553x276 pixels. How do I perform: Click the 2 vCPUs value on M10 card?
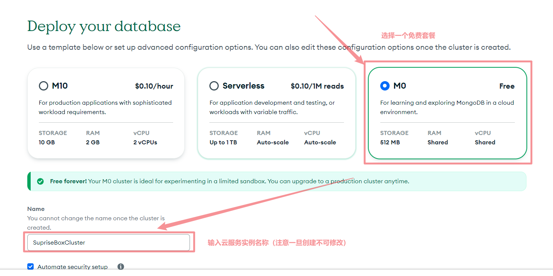[145, 142]
